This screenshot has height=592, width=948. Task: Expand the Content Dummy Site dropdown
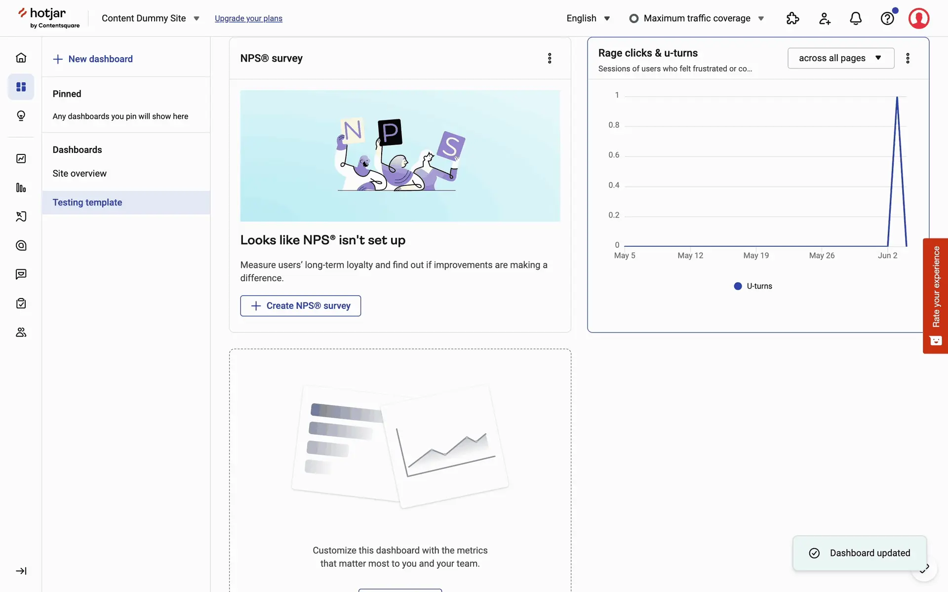coord(150,18)
